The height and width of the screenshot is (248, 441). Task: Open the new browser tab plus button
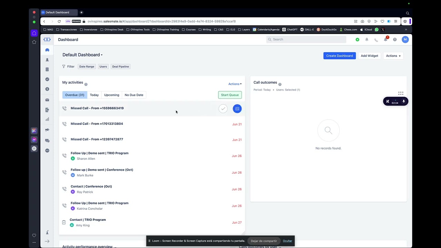tap(81, 12)
